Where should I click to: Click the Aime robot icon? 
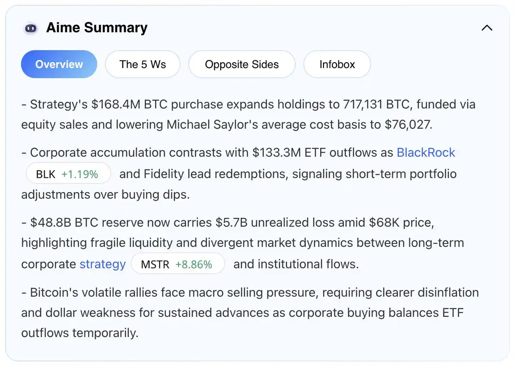[x=30, y=28]
